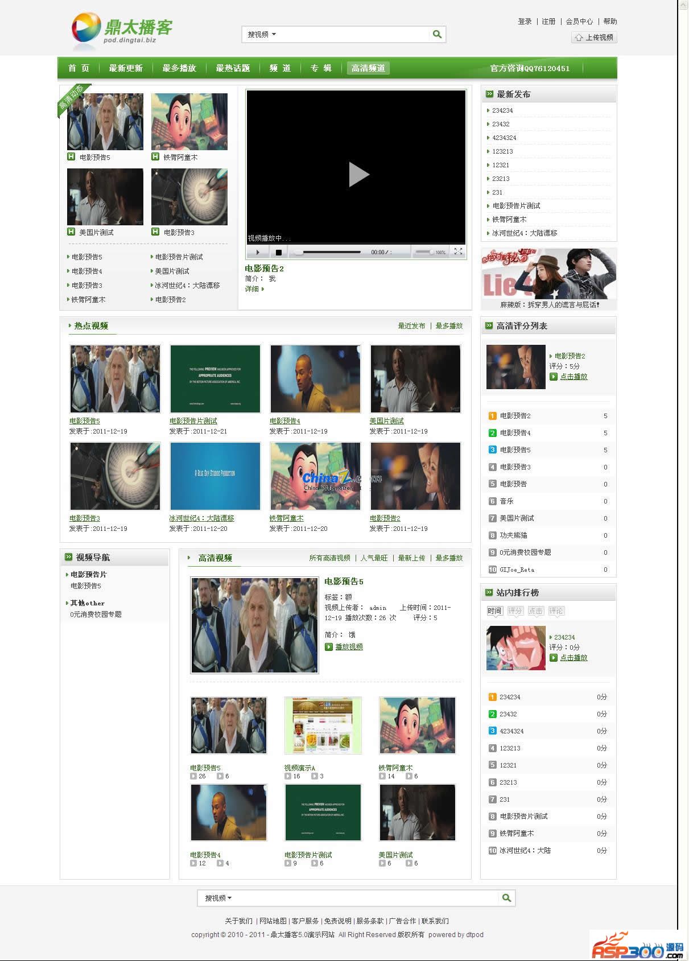689x961 pixels.
Task: Click the HD badge beside 美国片测试
Action: tap(71, 232)
